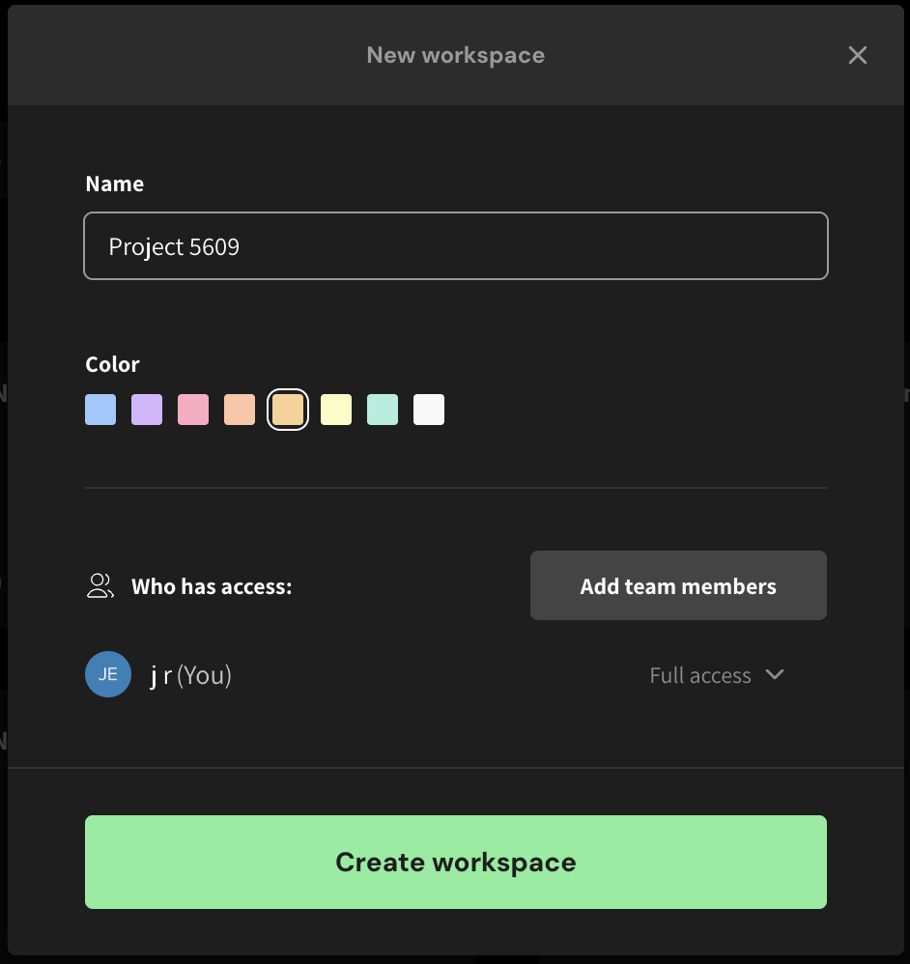Select the purple color swatch
910x964 pixels.
pyautogui.click(x=147, y=410)
